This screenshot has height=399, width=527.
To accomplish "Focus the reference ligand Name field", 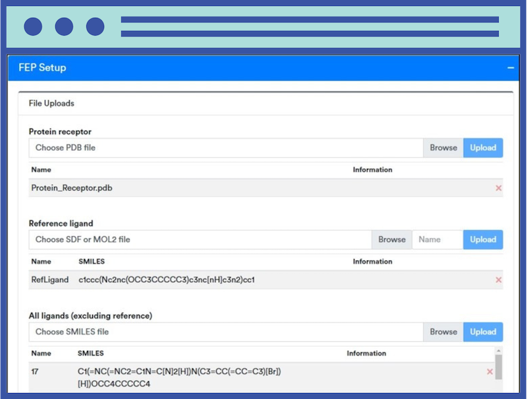I will (x=437, y=239).
